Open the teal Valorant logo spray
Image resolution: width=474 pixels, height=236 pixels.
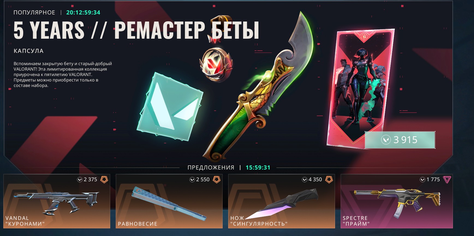click(170, 107)
